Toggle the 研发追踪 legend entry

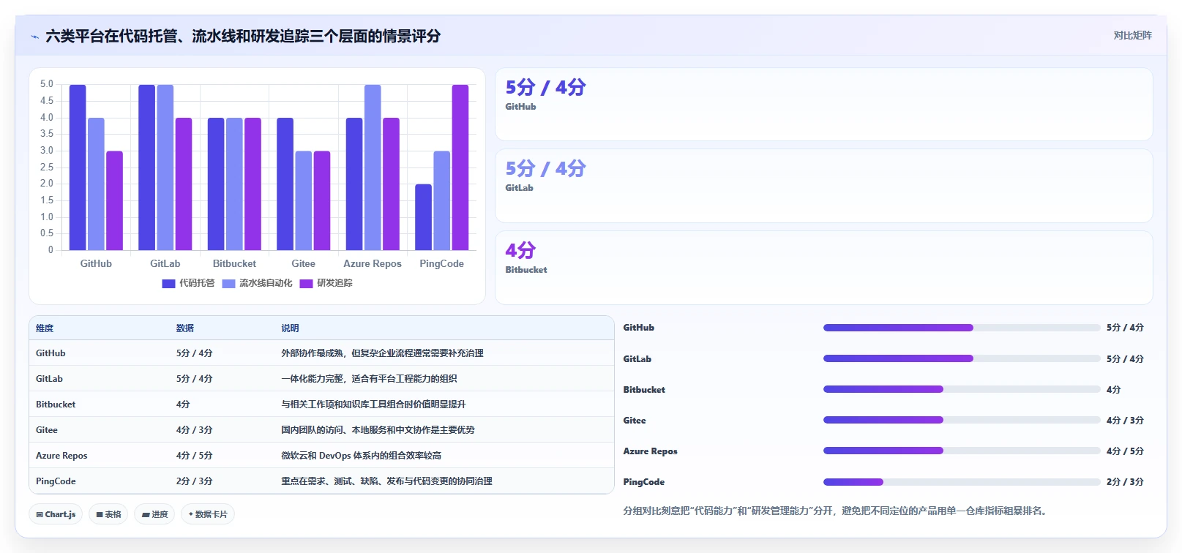326,283
